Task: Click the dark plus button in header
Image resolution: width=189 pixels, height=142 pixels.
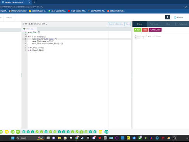Action: (x=167, y=17)
